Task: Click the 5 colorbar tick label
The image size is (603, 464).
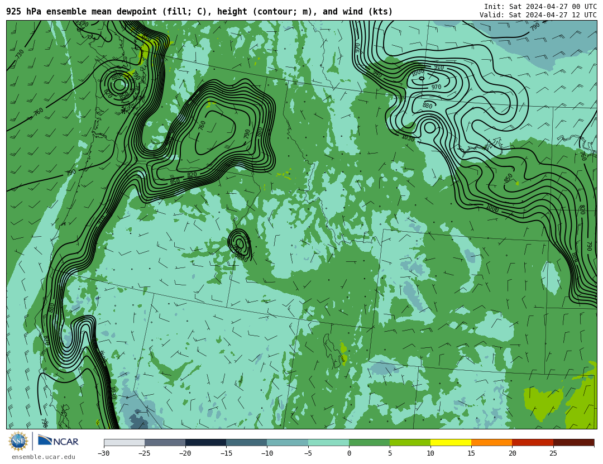Action: tap(390, 453)
